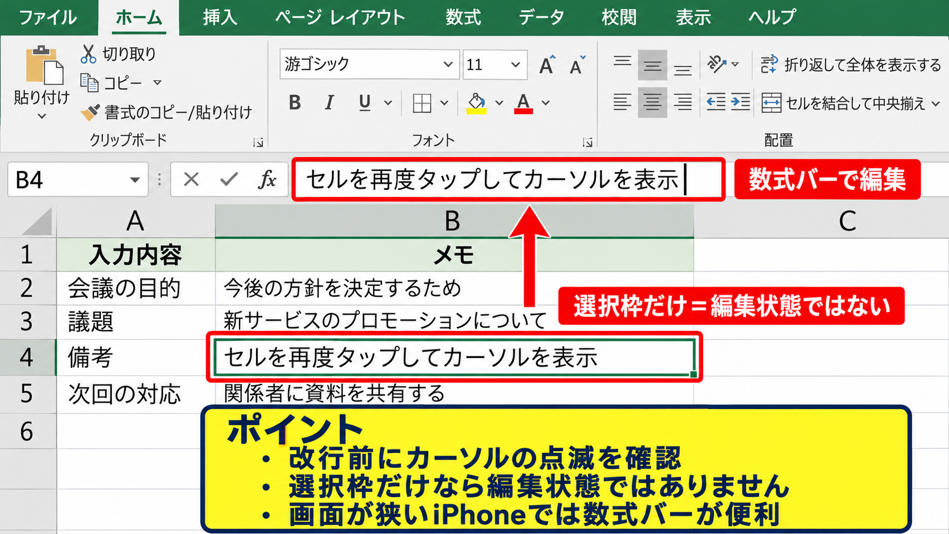
Task: Click the decrease indent icon
Action: 716,103
